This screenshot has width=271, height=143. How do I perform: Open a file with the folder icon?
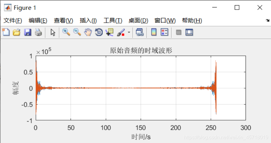click(17, 32)
